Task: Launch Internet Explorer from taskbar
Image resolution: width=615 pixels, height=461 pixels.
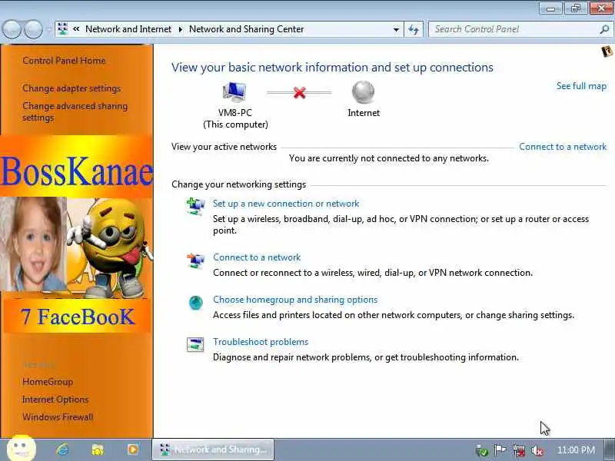Action: tap(63, 449)
